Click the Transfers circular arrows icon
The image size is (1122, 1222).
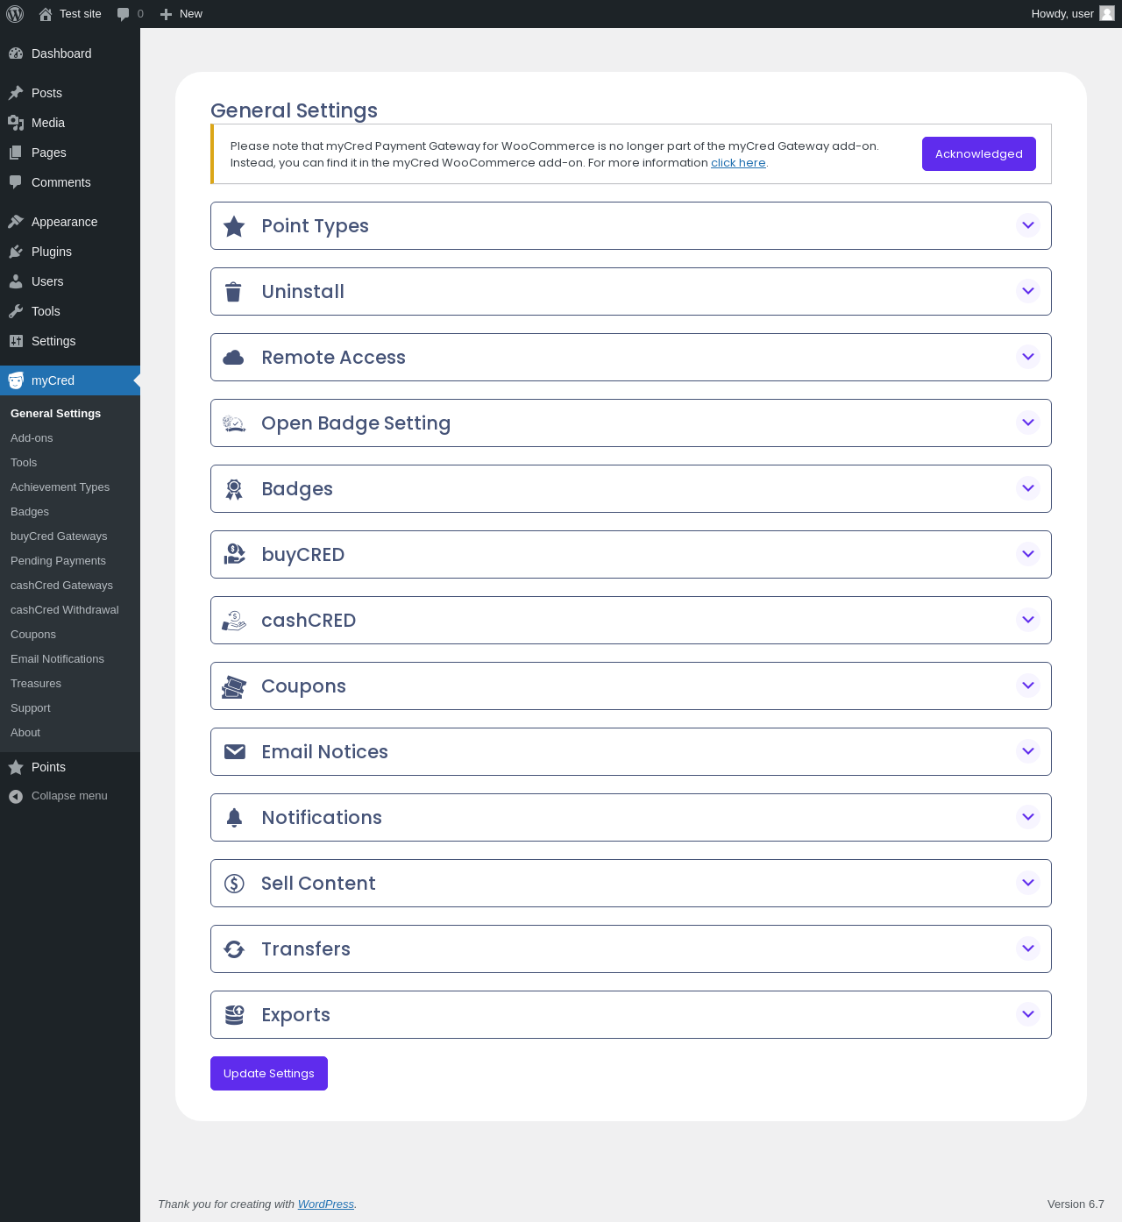click(234, 949)
